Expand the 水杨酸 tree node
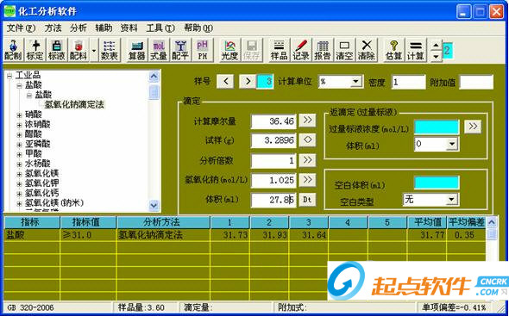This screenshot has width=509, height=316. (19, 164)
